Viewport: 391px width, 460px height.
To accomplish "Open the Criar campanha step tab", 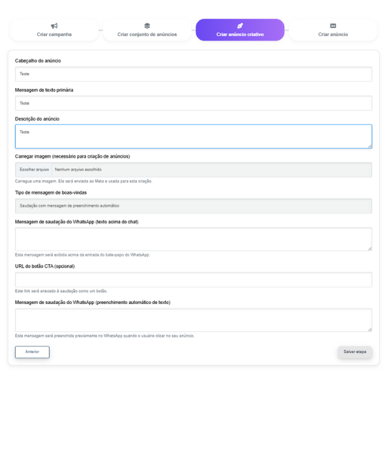I will click(x=54, y=30).
